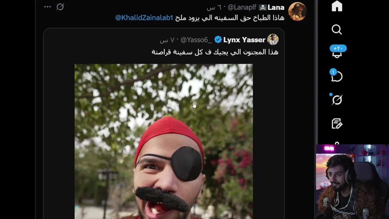Screen dimensions: 389x219
Task: Open the Home icon in the sidebar
Action: 337,6
